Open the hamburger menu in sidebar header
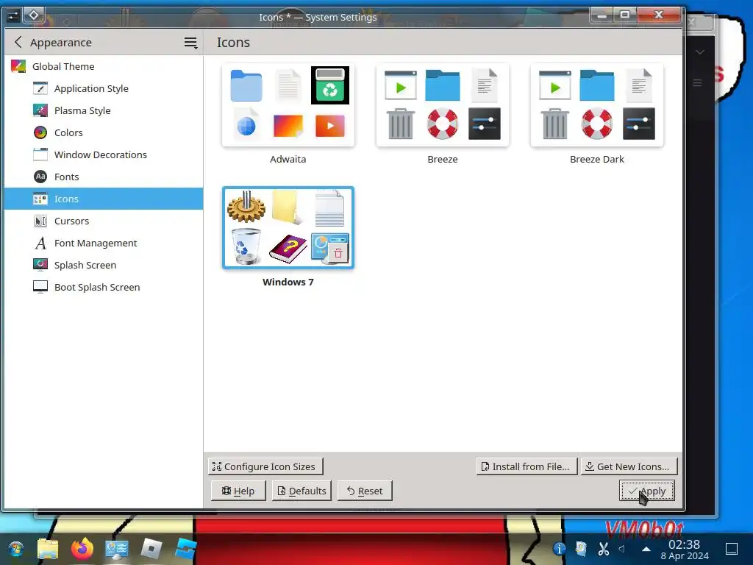Image resolution: width=753 pixels, height=565 pixels. click(190, 43)
